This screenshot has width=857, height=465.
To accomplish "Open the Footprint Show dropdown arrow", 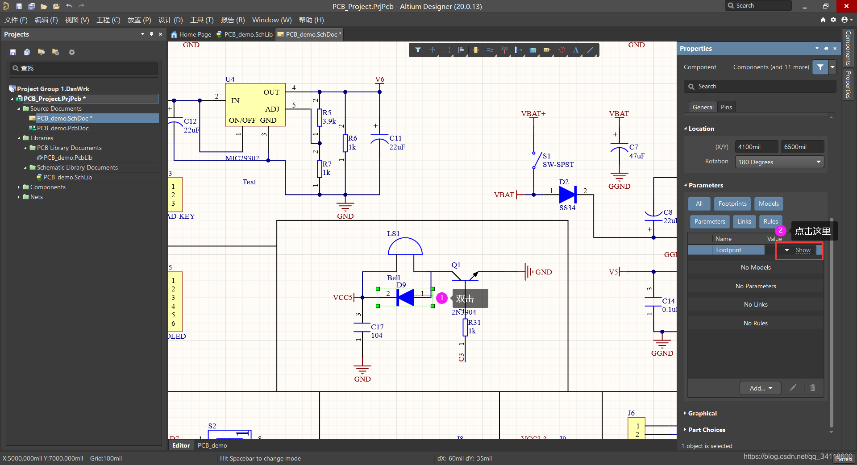I will click(787, 250).
